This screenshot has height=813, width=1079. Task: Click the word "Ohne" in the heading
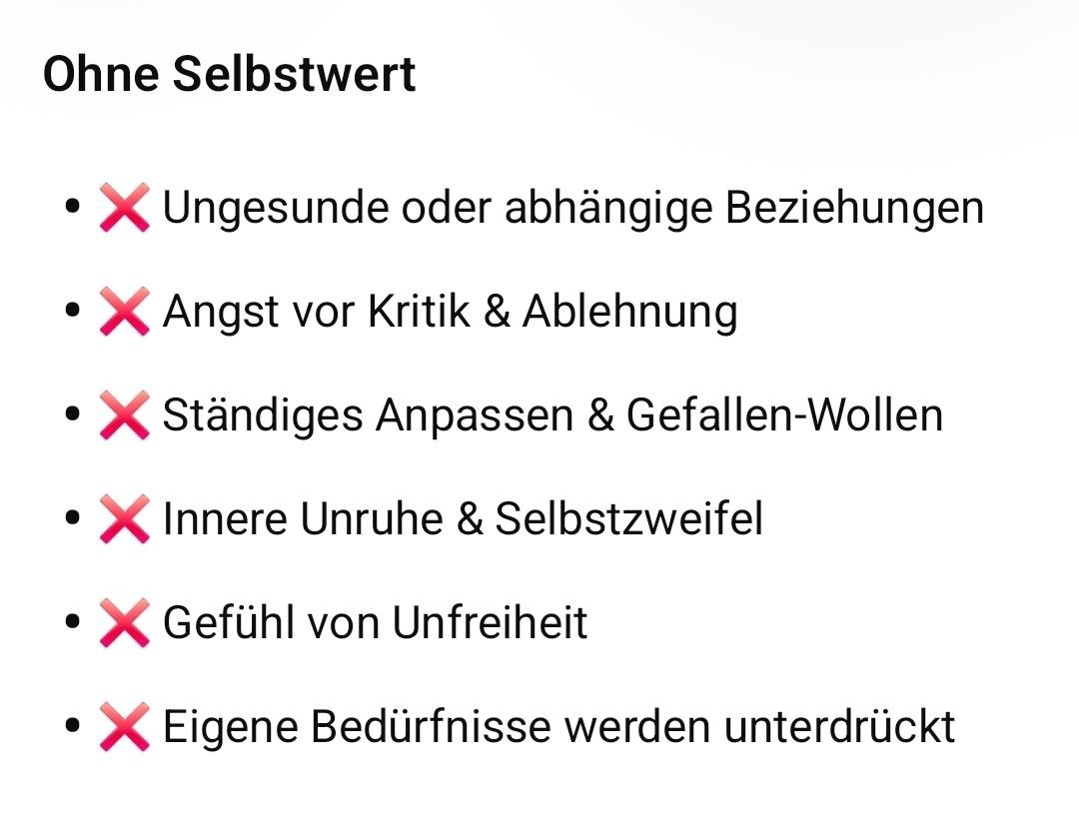point(100,75)
